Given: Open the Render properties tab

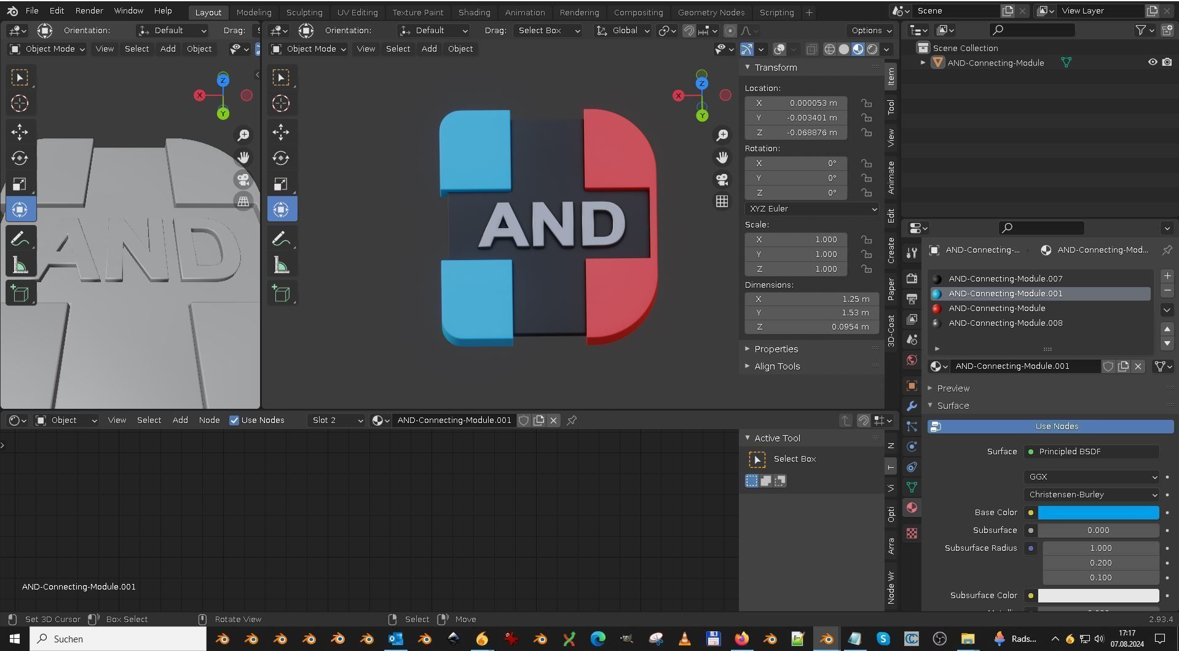Looking at the screenshot, I should 912,278.
